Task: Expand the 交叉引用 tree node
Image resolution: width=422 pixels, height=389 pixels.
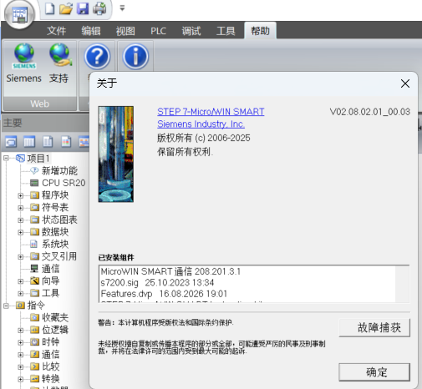Action: (x=20, y=257)
